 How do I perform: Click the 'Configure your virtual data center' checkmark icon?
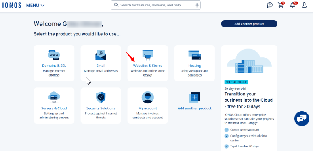tap(226, 136)
